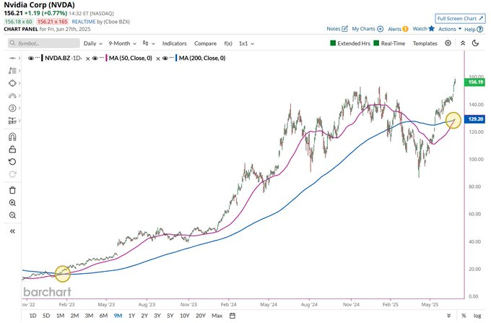Open the 1x1 grid layout dropdown
This screenshot has width=491, height=323.
246,43
